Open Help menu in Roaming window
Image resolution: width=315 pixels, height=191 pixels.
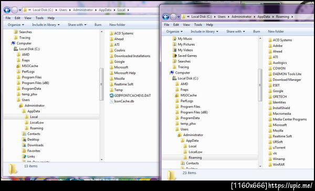click(x=209, y=25)
